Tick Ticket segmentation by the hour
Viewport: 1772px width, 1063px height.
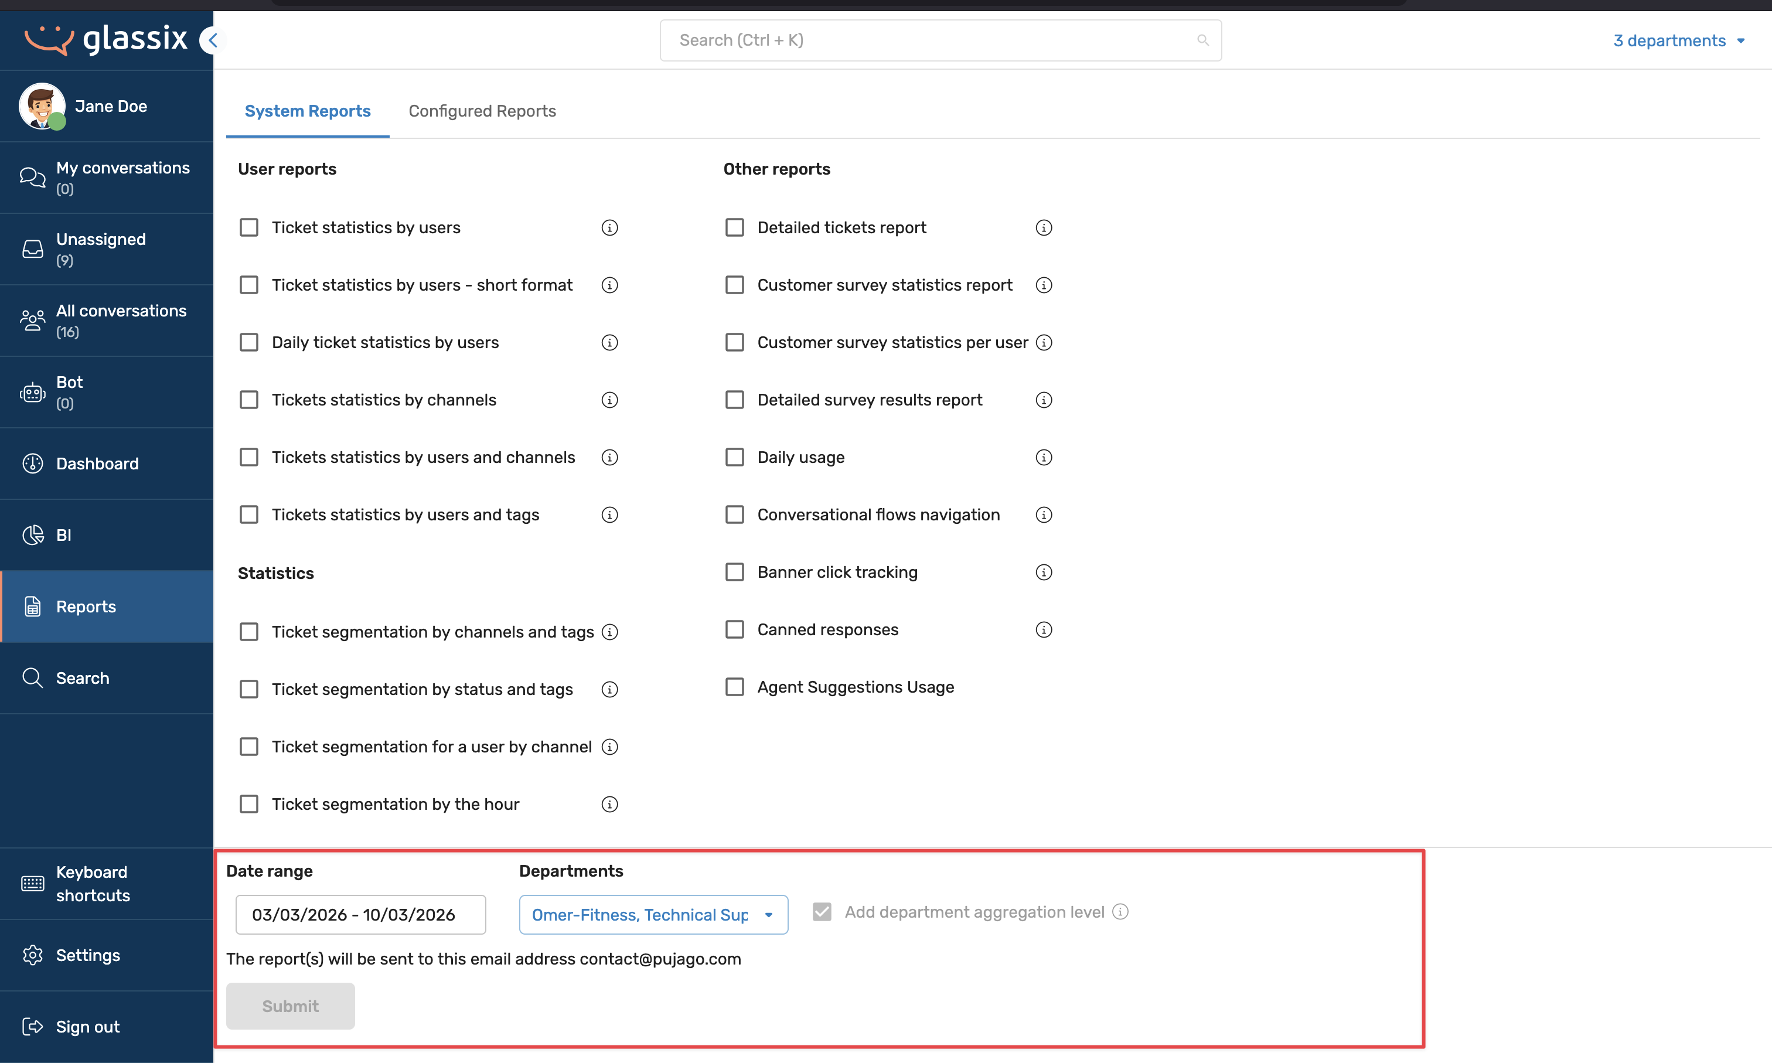pos(248,805)
